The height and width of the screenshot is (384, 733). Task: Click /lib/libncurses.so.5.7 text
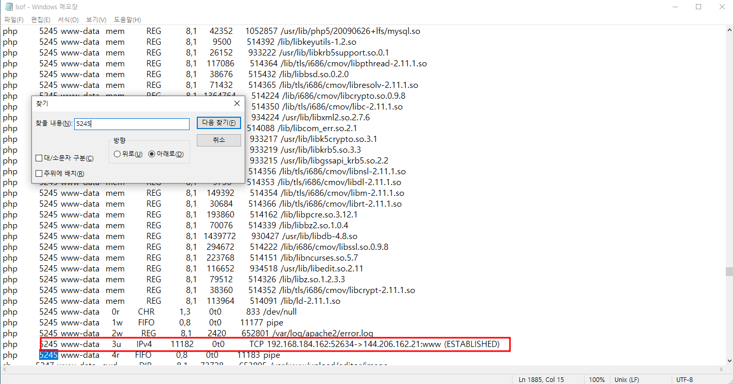318,258
